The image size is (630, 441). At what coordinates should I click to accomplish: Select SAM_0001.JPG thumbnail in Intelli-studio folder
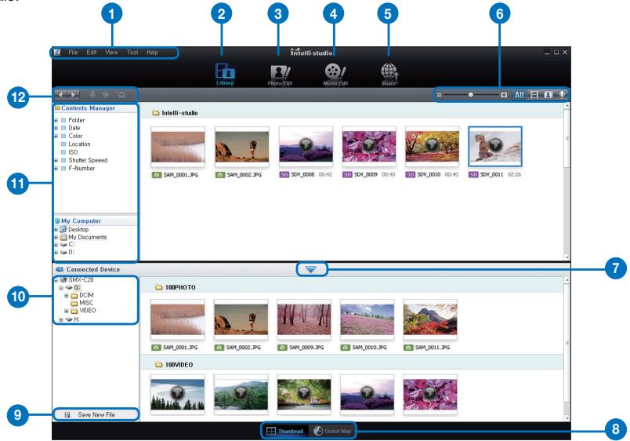(178, 148)
